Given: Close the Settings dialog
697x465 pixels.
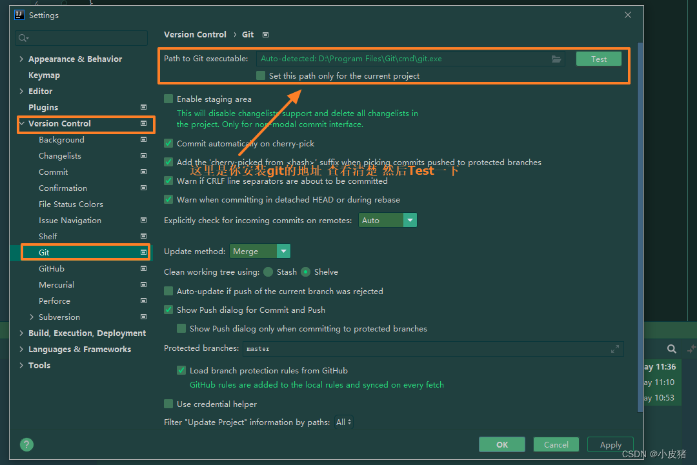Looking at the screenshot, I should tap(628, 15).
